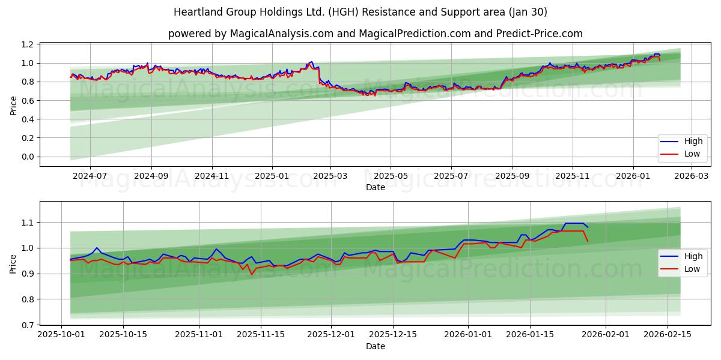Click 'High' in top chart legend
The image size is (721, 360).
[x=693, y=142]
